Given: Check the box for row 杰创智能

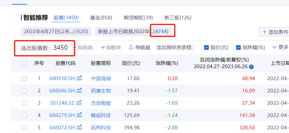Looking at the screenshot, I should (x=24, y=103).
